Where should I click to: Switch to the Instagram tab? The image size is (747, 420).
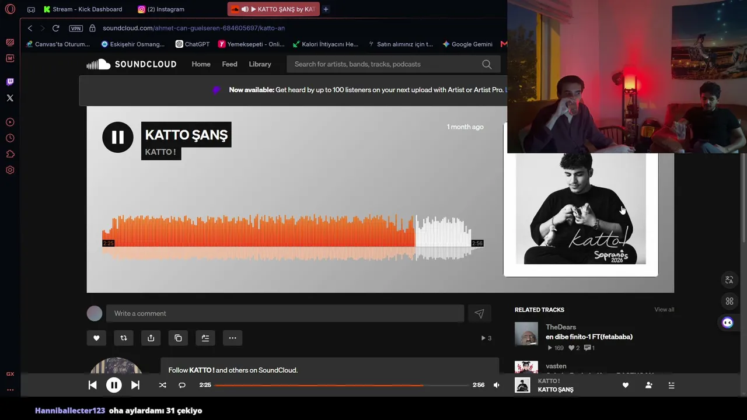pos(161,9)
